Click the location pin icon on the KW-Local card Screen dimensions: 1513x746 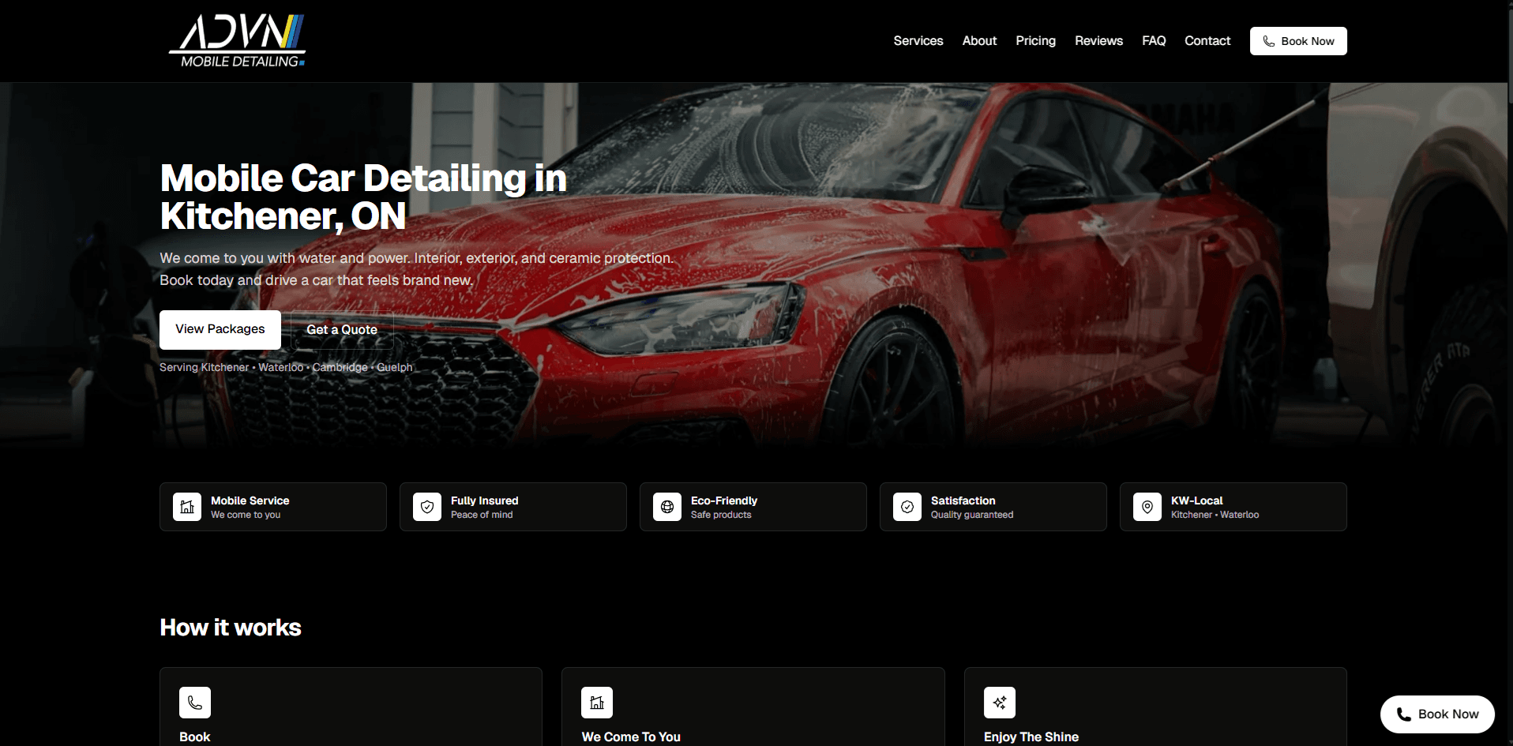coord(1147,507)
